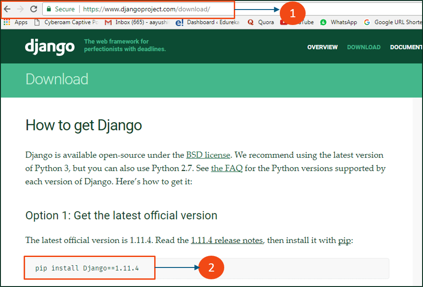Follow the pip link

[344, 240]
